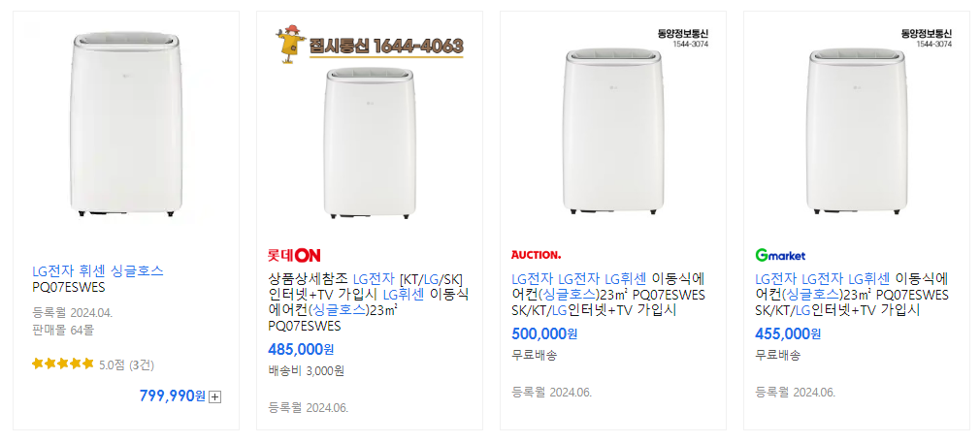
Task: Open the AUCTION listing product title link
Action: (x=608, y=295)
